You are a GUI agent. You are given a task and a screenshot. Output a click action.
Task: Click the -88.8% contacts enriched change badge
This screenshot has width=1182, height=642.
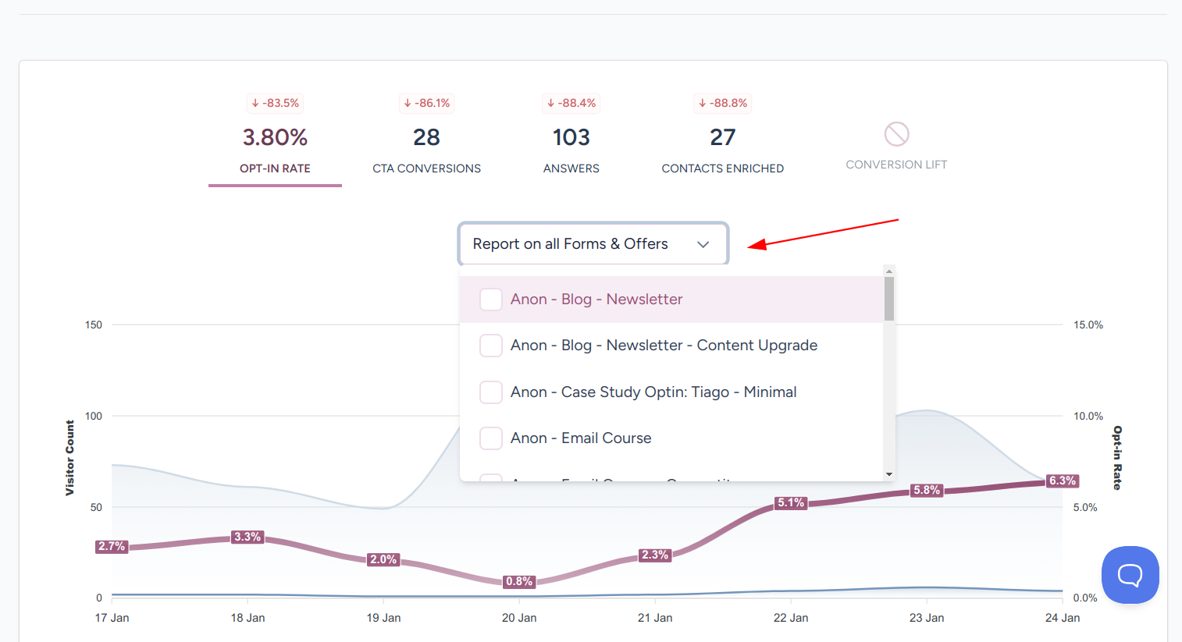(723, 103)
